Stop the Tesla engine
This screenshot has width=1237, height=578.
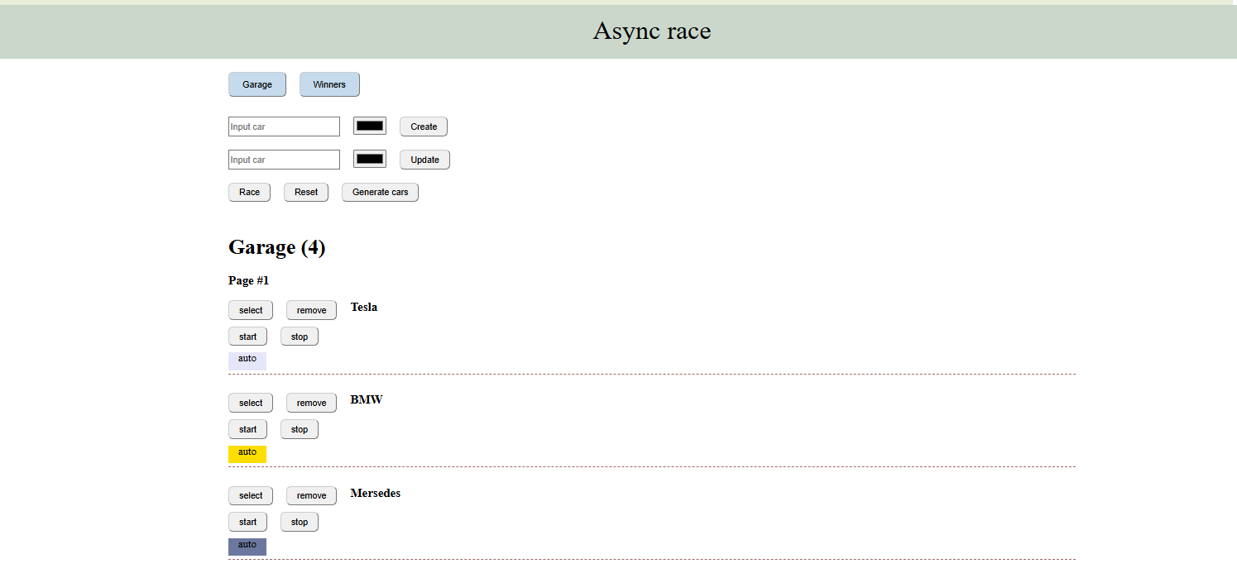(x=300, y=337)
